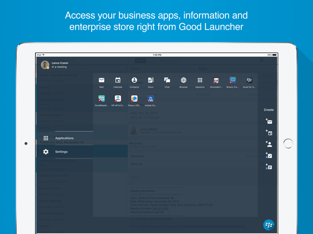Tap the Lance Craner name label
The width and height of the screenshot is (313, 234).
click(60, 63)
